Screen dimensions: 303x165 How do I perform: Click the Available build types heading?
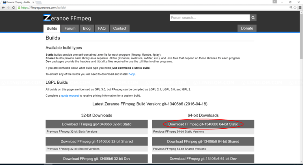click(64, 48)
